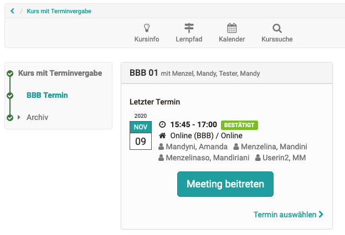The height and width of the screenshot is (235, 345).
Task: Click the BBB 01 panel heading
Action: point(144,73)
